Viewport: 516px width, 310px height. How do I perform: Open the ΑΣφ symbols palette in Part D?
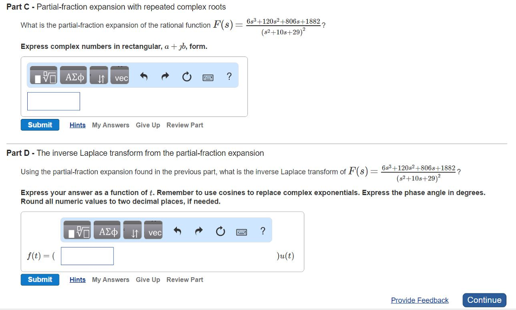coord(106,230)
